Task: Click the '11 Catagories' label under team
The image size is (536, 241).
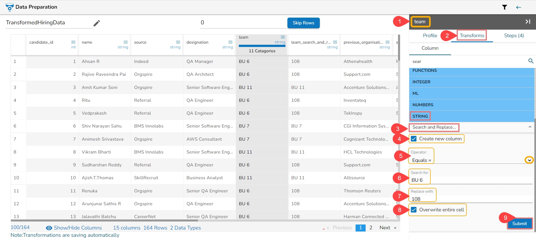Action: point(262,51)
